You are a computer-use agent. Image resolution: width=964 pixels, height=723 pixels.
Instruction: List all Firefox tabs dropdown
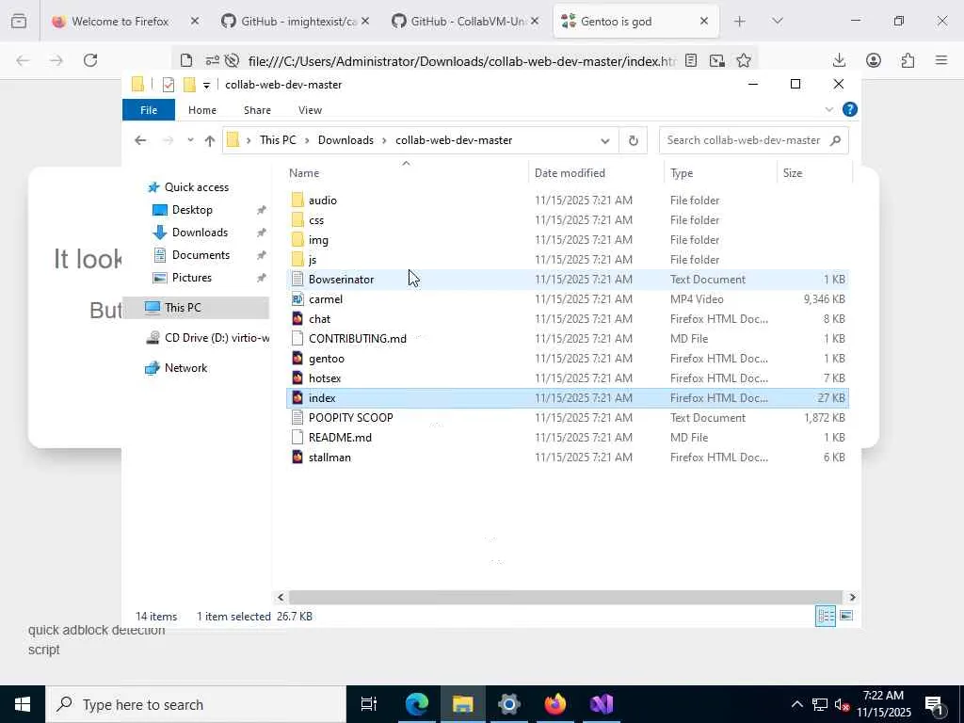click(x=777, y=21)
